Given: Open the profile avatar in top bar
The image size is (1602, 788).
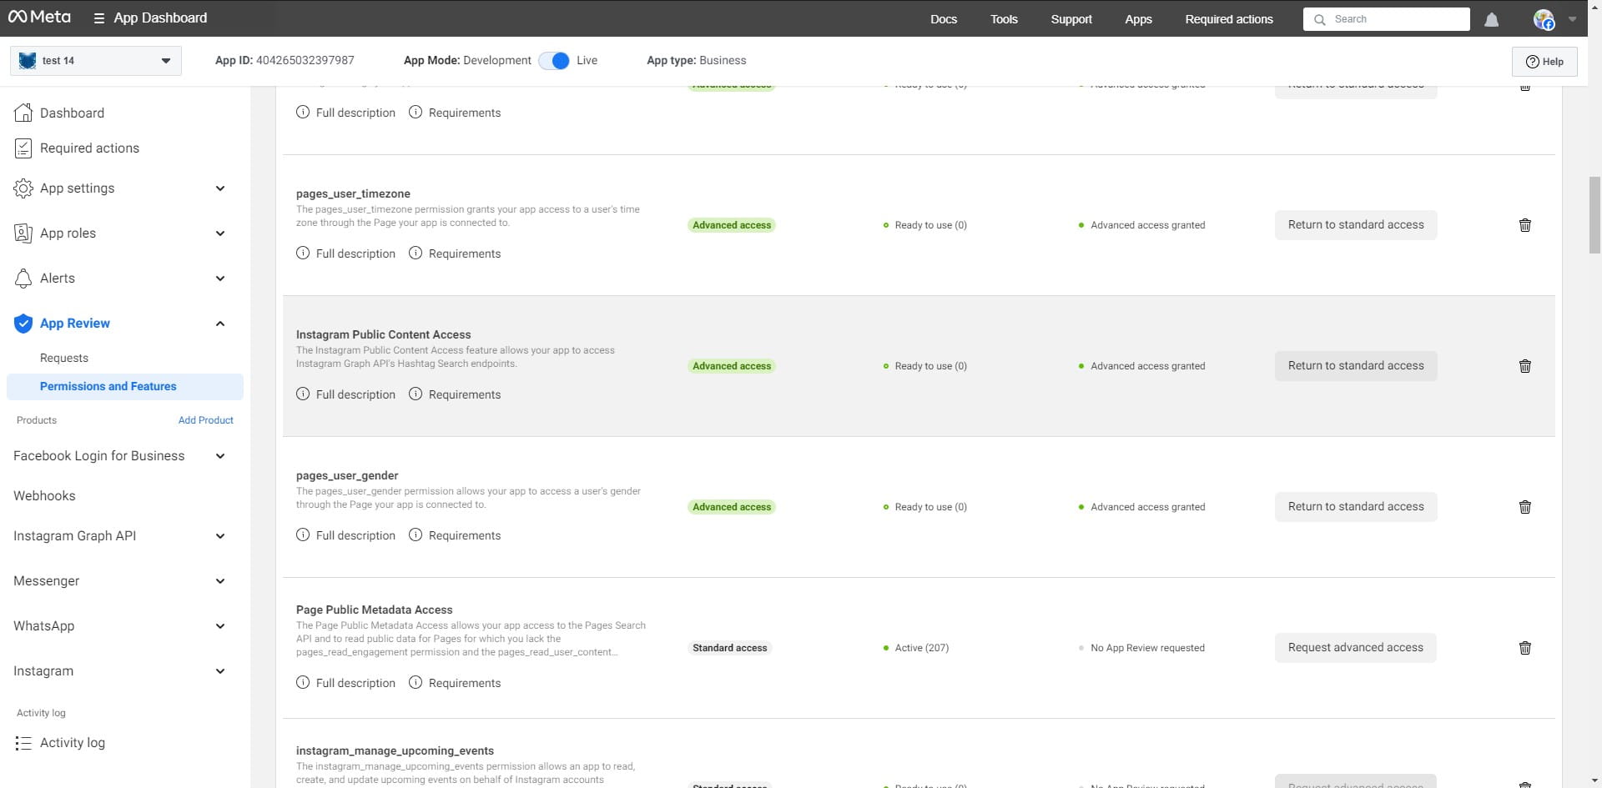Looking at the screenshot, I should tap(1544, 19).
